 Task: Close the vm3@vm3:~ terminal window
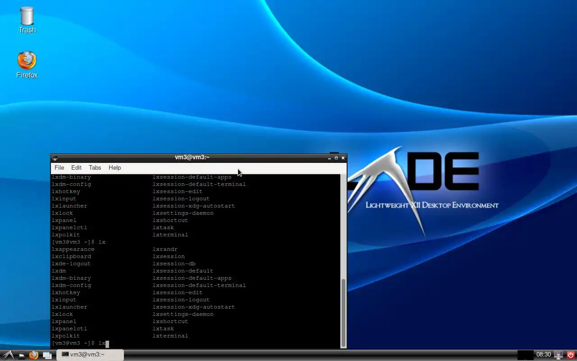tap(343, 158)
